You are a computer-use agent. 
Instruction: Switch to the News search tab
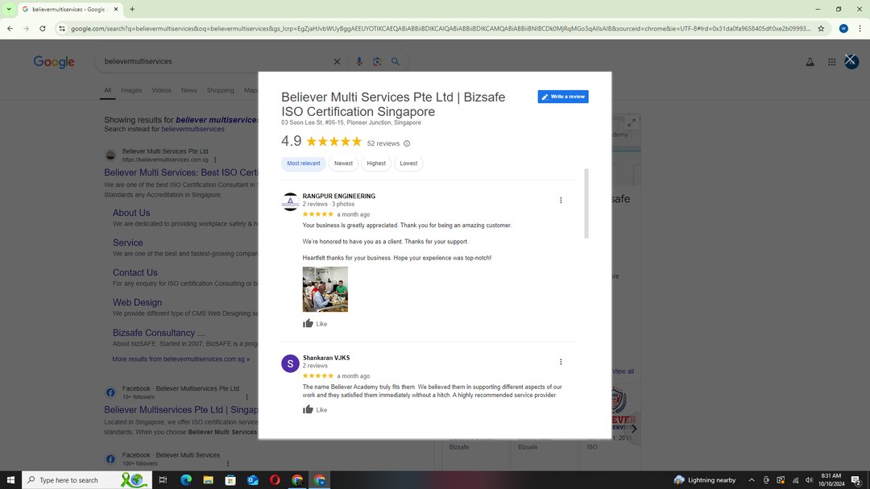tap(189, 90)
